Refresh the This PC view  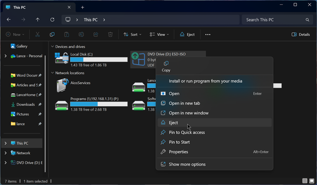pyautogui.click(x=52, y=19)
